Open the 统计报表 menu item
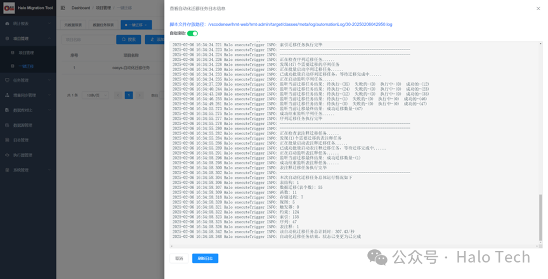Viewport: 548px width, 279px height. coord(28,23)
